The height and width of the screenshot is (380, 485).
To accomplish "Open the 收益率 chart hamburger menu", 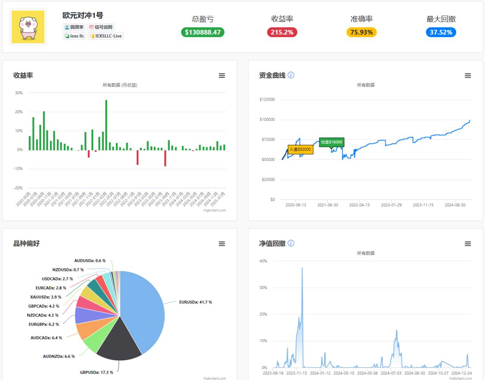I will tap(222, 76).
